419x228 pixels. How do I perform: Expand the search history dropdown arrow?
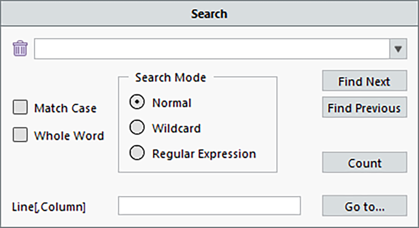[399, 49]
